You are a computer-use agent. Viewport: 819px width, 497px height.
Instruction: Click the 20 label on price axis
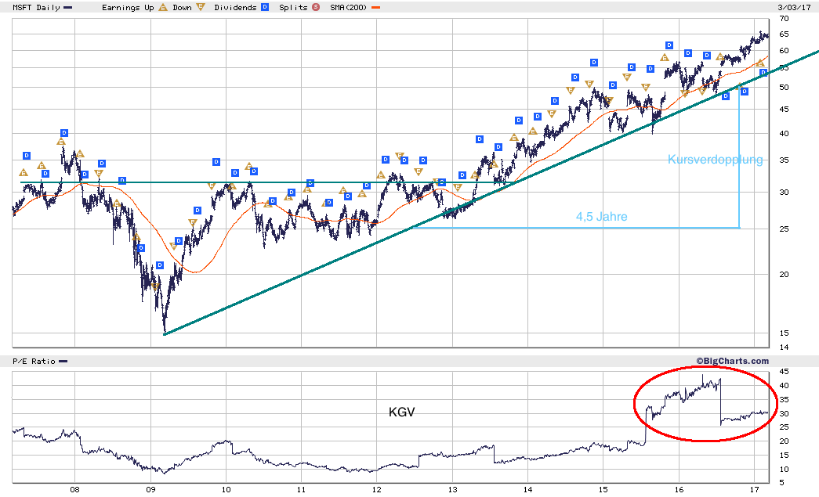pos(784,275)
